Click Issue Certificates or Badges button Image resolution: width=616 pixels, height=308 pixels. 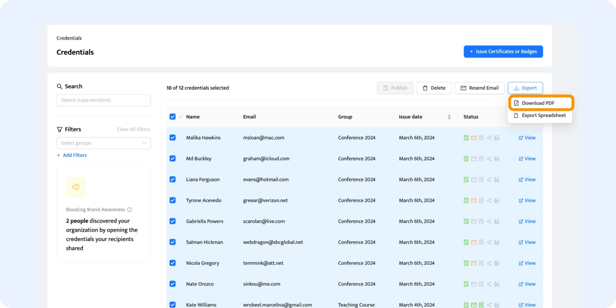(503, 52)
